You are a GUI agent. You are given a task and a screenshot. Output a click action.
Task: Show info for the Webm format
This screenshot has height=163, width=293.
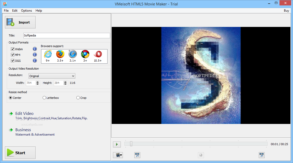point(35,49)
